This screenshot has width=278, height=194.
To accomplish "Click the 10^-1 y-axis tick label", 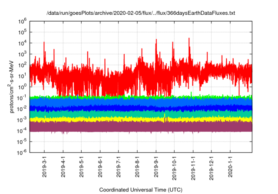I will pos(22,98).
